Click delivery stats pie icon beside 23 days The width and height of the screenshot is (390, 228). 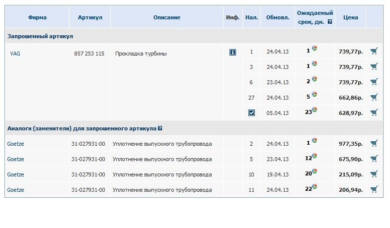point(314,110)
